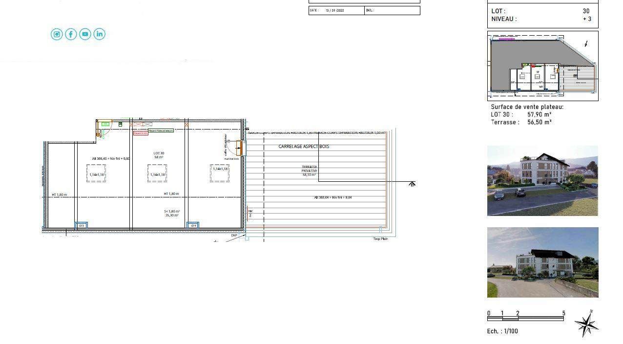The height and width of the screenshot is (344, 623).
Task: Open the building front rendering image
Action: [x=542, y=181]
